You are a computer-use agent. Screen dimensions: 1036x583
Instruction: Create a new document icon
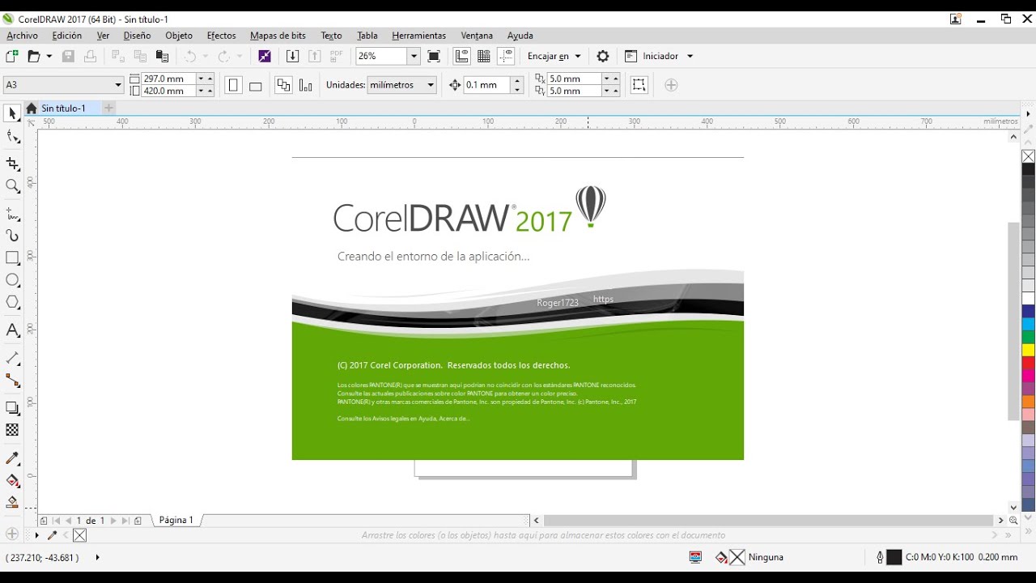(11, 56)
